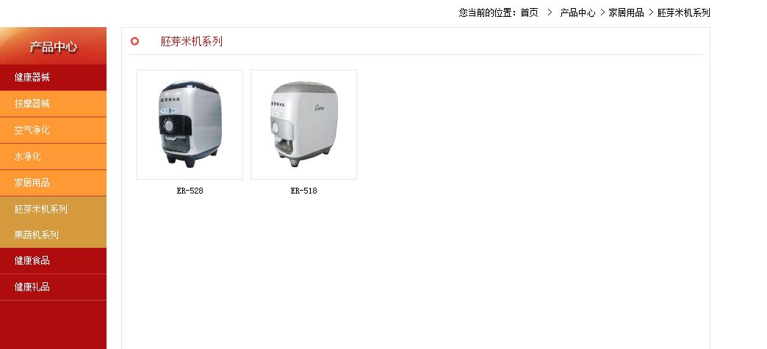This screenshot has height=349, width=767.
Task: Open the 水净化 sidebar item
Action: click(x=53, y=156)
